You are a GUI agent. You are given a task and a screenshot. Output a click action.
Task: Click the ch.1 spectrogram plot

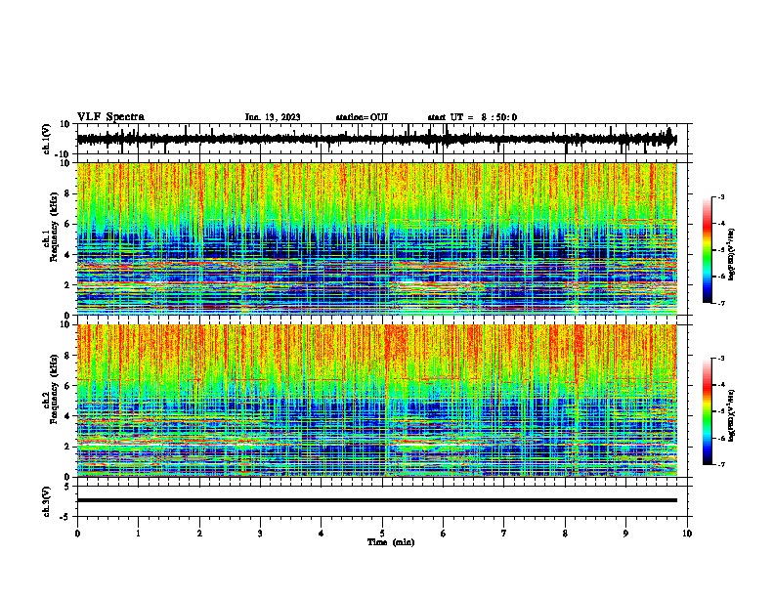pos(377,238)
